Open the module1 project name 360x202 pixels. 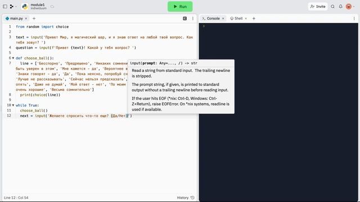[38, 5]
